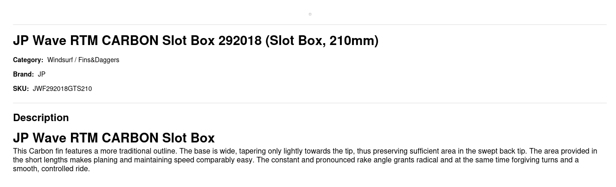616x187 pixels.
Task: Open the "Fins&Daggers" category text
Action: pos(99,60)
